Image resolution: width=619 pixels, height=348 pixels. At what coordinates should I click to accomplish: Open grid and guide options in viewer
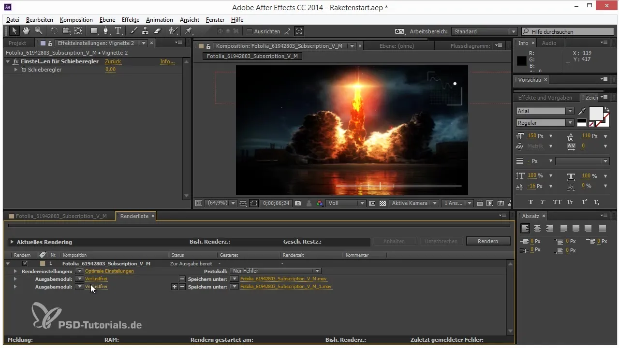click(x=243, y=203)
